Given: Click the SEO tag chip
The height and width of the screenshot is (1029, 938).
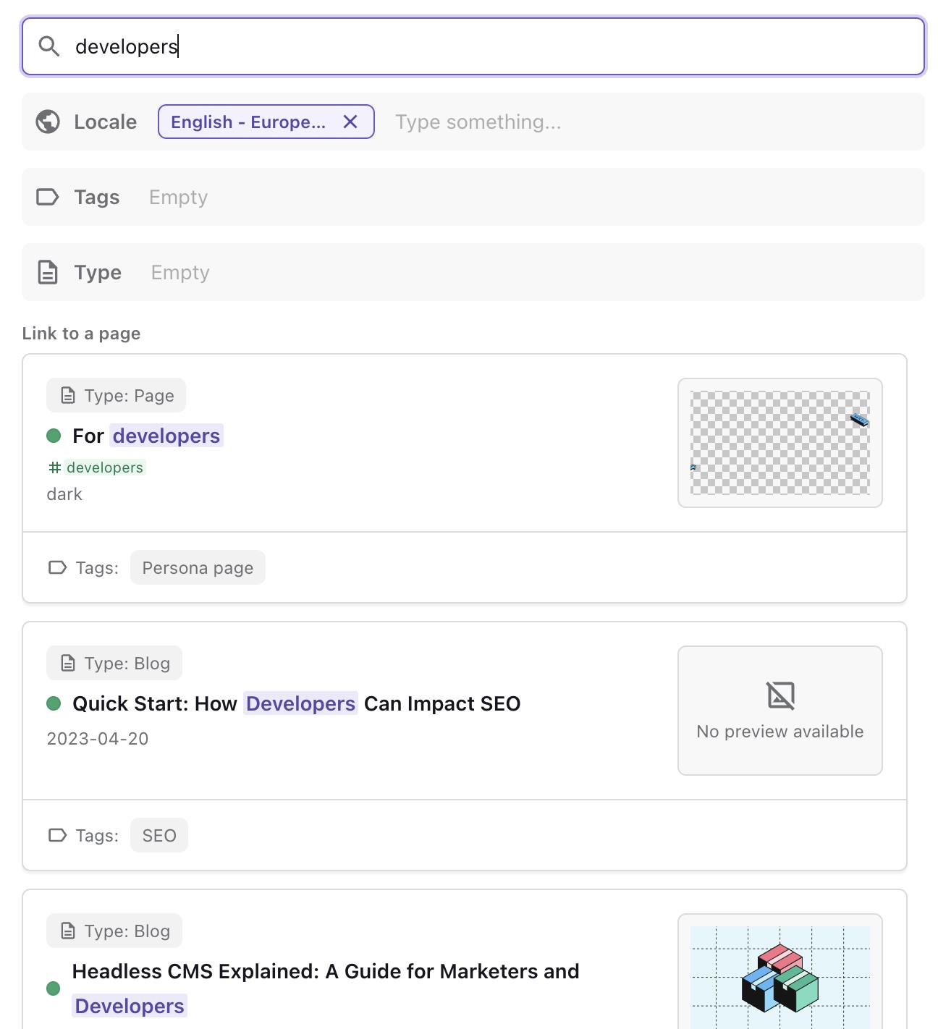Looking at the screenshot, I should click(159, 836).
